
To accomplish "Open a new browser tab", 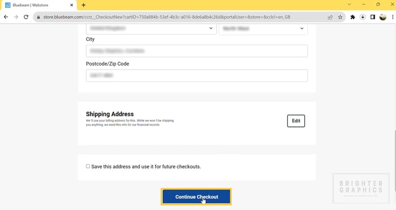I will coord(84,5).
